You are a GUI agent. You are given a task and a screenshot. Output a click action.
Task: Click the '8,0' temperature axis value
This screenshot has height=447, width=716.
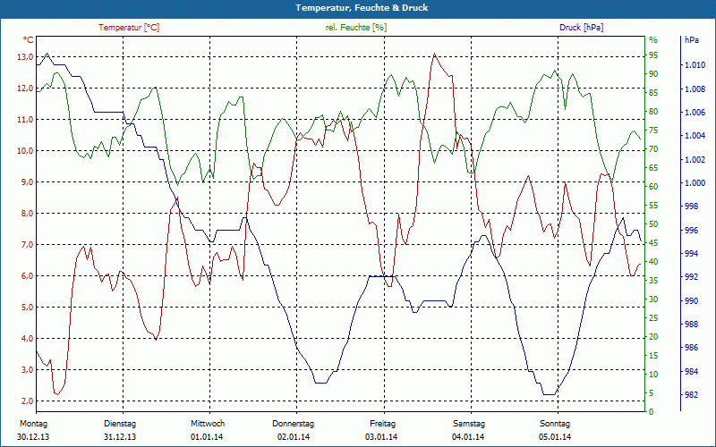[27, 214]
